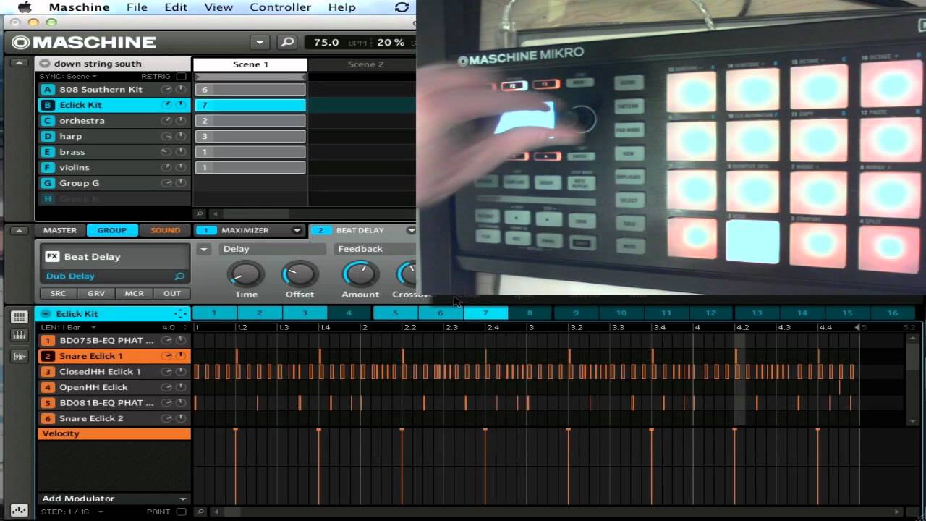Screen dimensions: 926x521
Task: Collapse the arranger section arrow button
Action: tap(20, 64)
